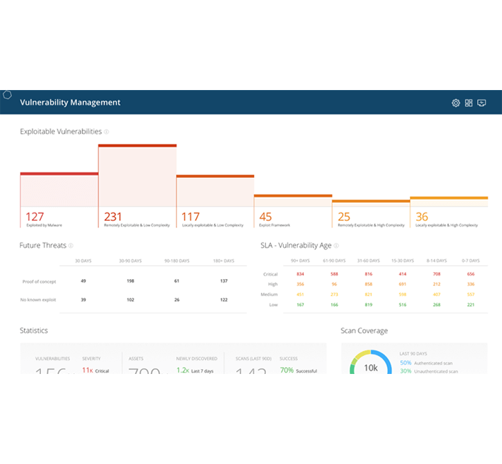Click Low 90+ days value 167
Image resolution: width=502 pixels, height=464 pixels.
[301, 305]
